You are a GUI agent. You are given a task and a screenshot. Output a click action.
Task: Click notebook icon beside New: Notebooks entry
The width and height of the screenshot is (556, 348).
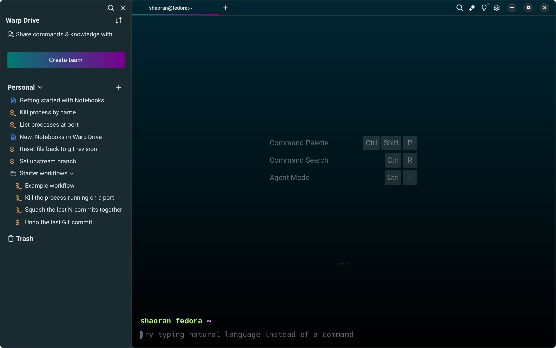[x=13, y=137]
